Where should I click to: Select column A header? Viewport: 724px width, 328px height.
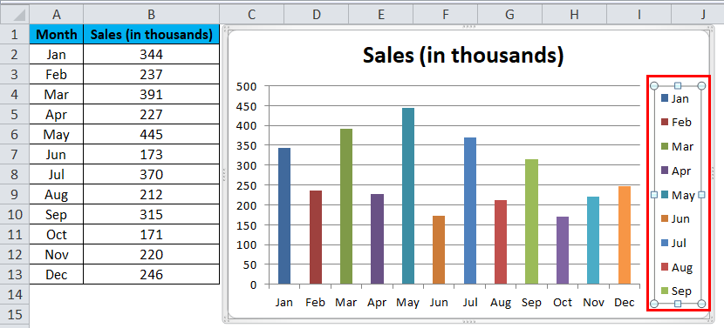pos(57,15)
